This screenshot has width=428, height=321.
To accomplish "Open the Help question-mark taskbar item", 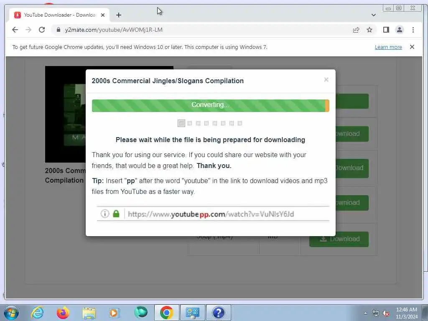I will pyautogui.click(x=218, y=313).
